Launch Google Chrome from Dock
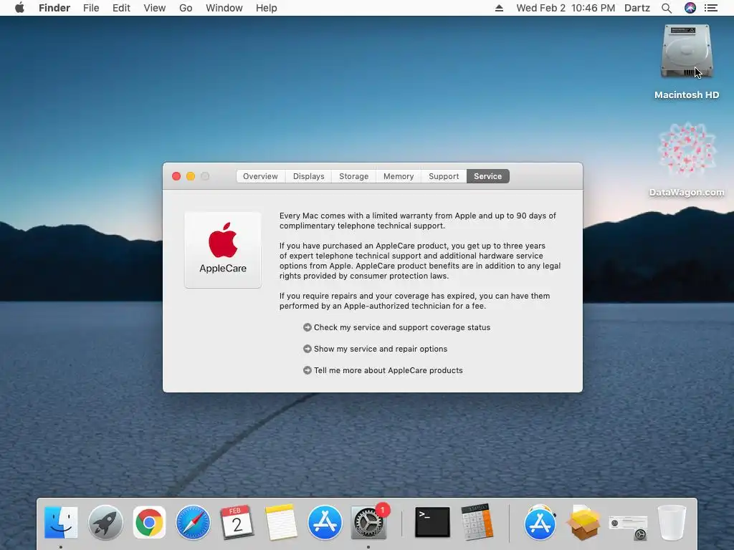 [149, 522]
